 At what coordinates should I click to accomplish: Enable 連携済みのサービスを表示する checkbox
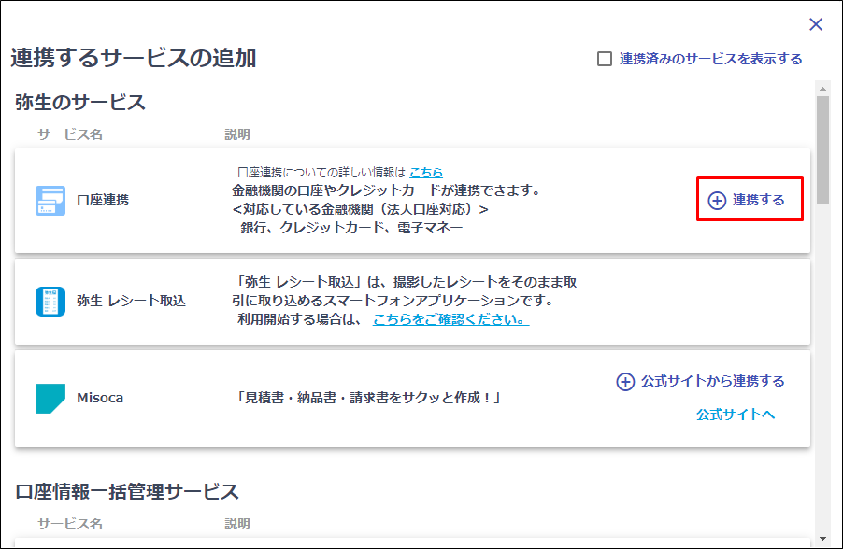605,59
